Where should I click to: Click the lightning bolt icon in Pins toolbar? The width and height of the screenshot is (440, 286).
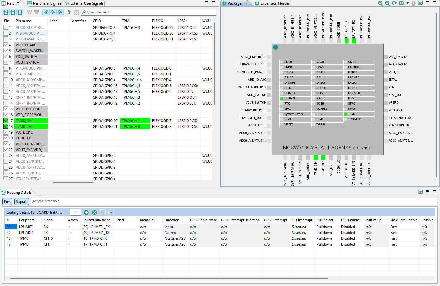coord(69,12)
